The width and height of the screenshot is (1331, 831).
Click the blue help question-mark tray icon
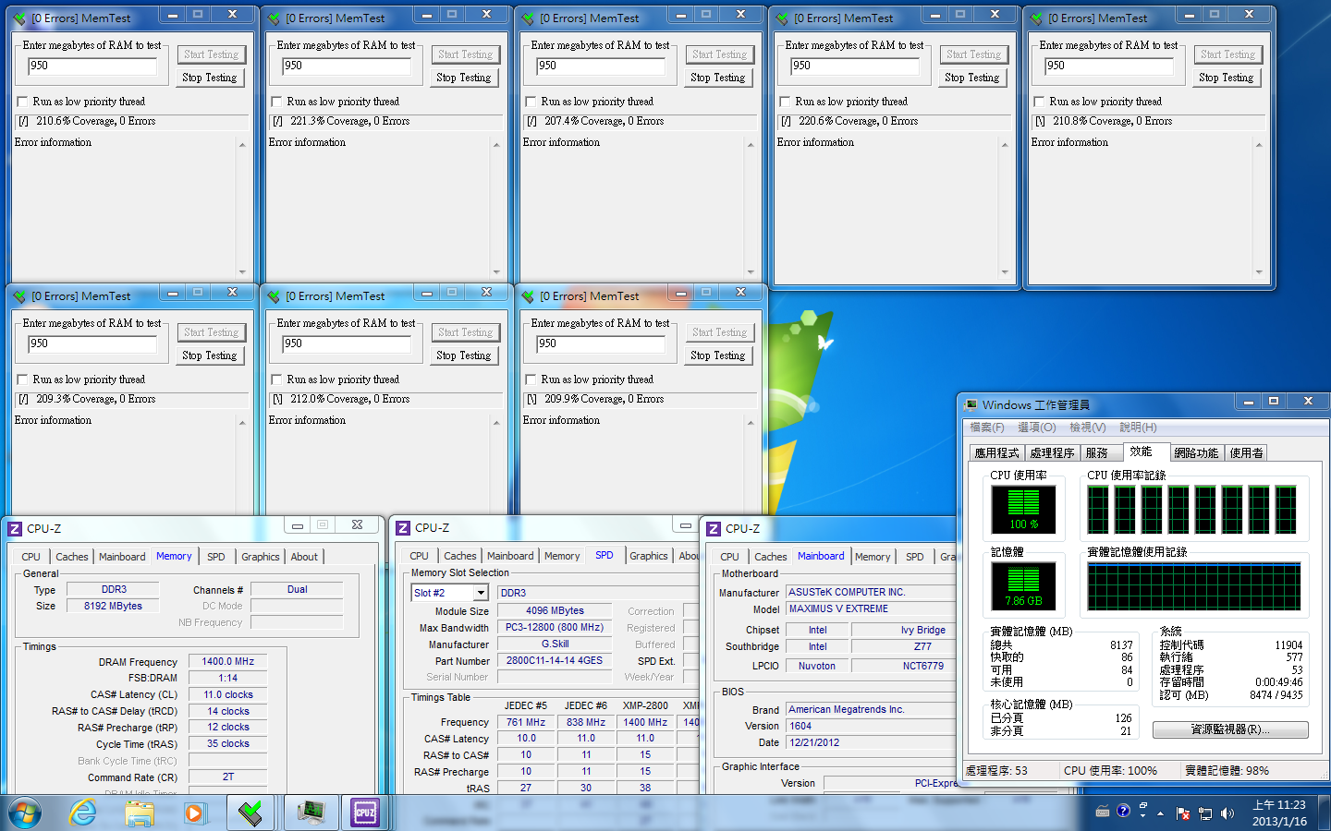click(x=1123, y=811)
